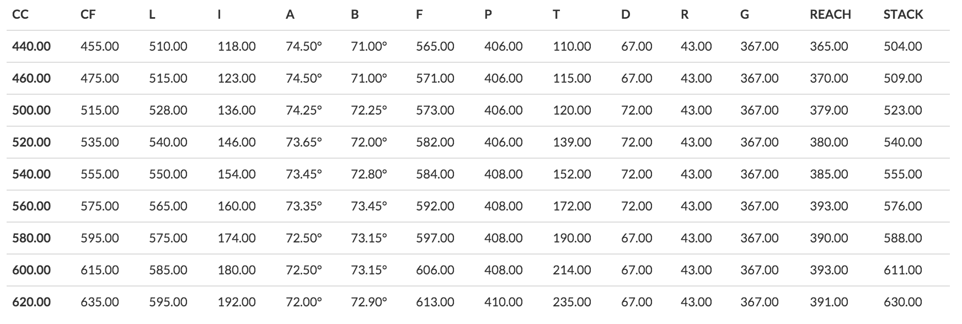Click the 365.00 reach value

click(x=829, y=46)
